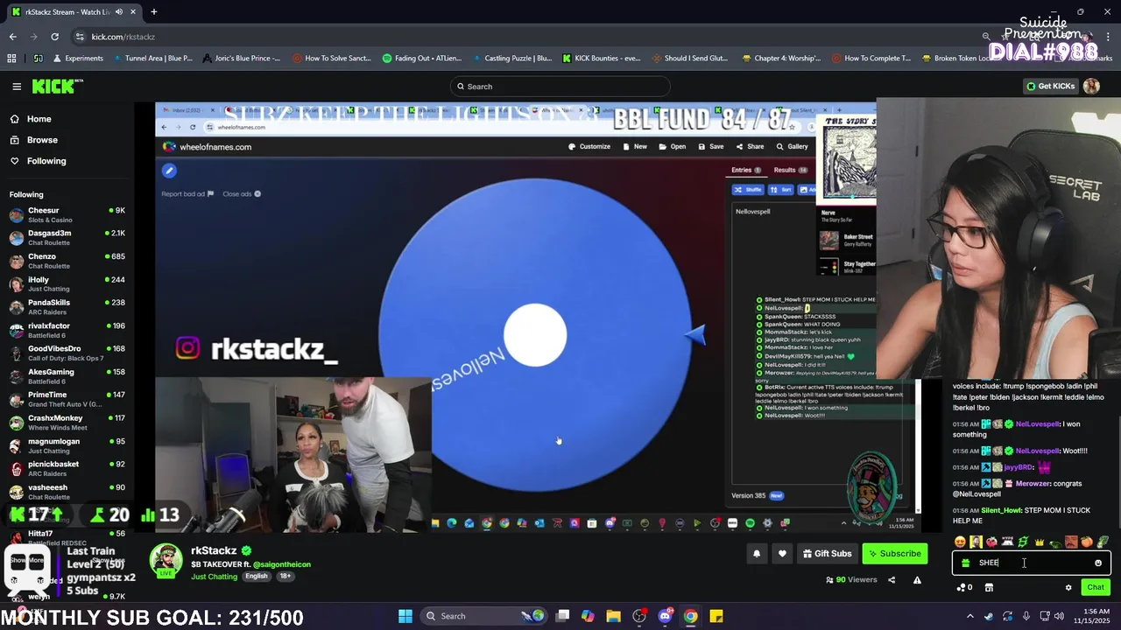Click the Get KICKs button

pyautogui.click(x=1050, y=87)
